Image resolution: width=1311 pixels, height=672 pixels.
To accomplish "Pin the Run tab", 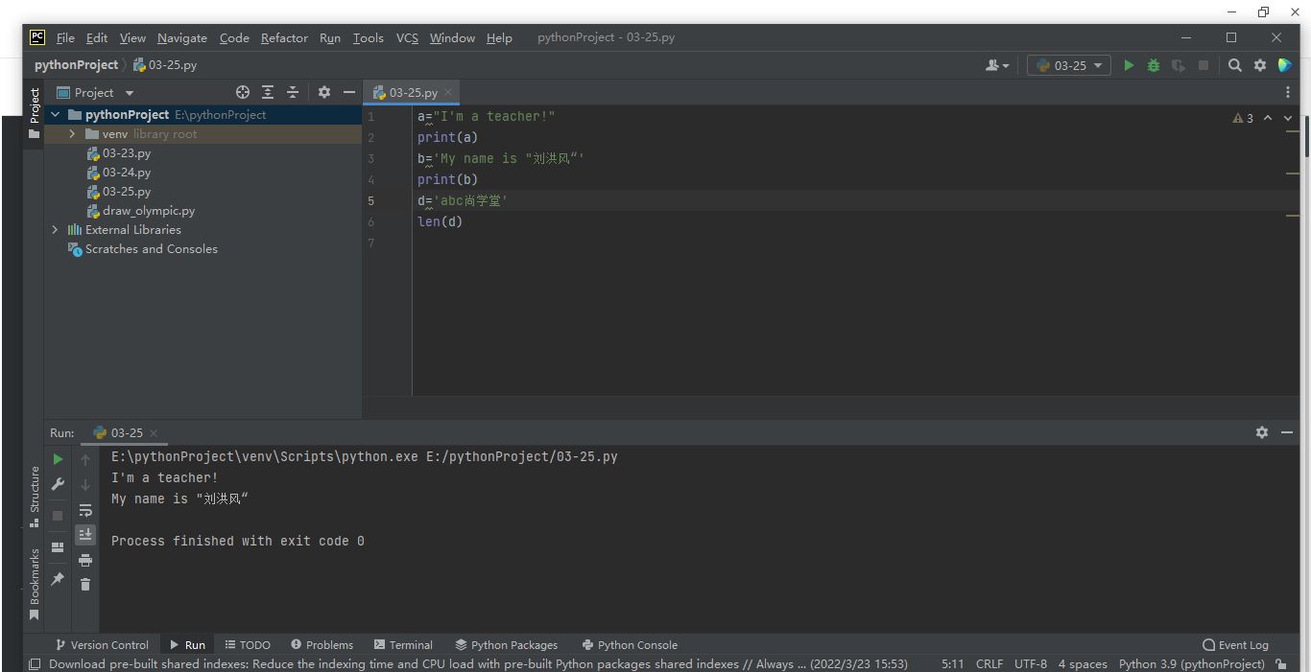I will point(58,579).
